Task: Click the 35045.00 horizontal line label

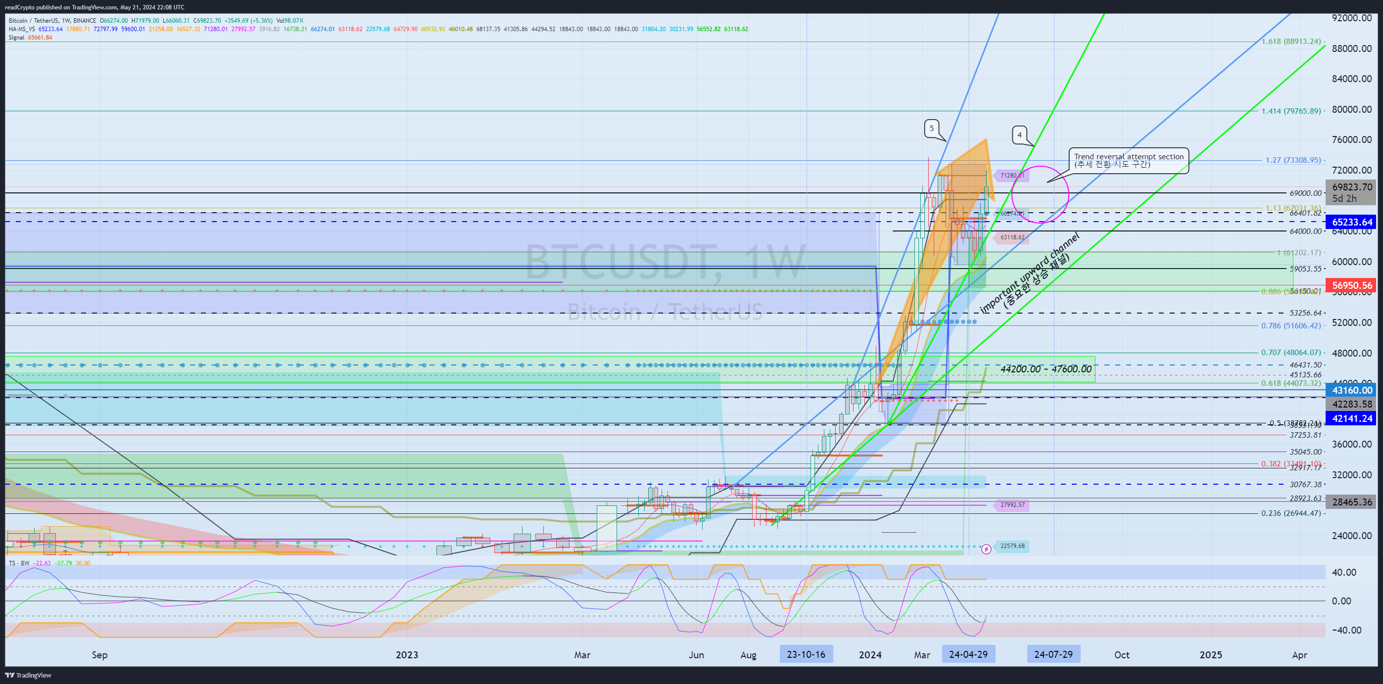Action: (x=1306, y=452)
